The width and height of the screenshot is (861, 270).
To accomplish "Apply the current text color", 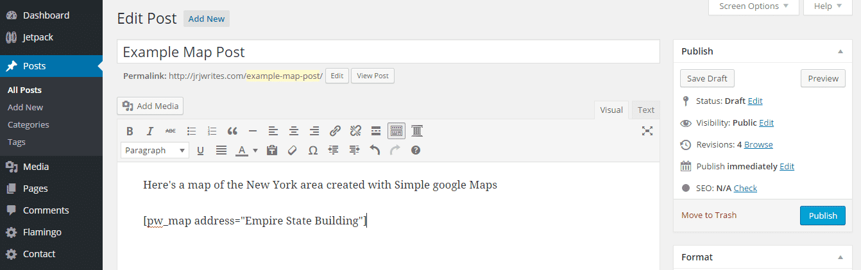I will tap(241, 150).
